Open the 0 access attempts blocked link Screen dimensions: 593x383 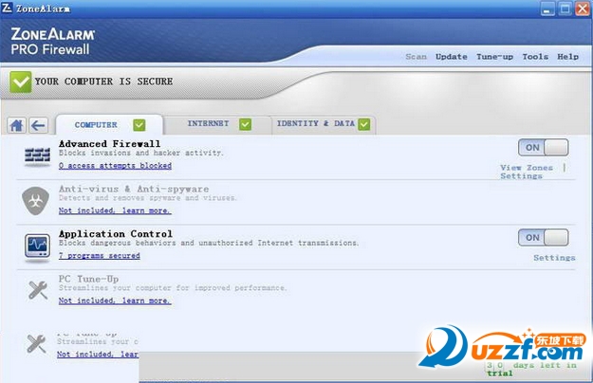click(115, 166)
